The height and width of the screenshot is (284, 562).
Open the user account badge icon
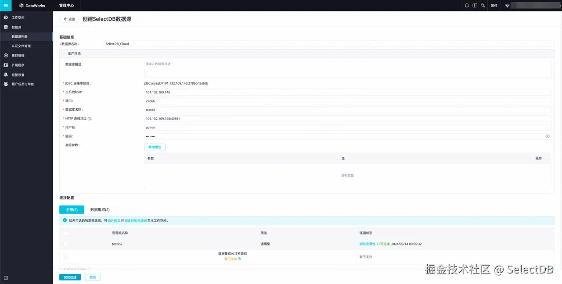click(507, 6)
